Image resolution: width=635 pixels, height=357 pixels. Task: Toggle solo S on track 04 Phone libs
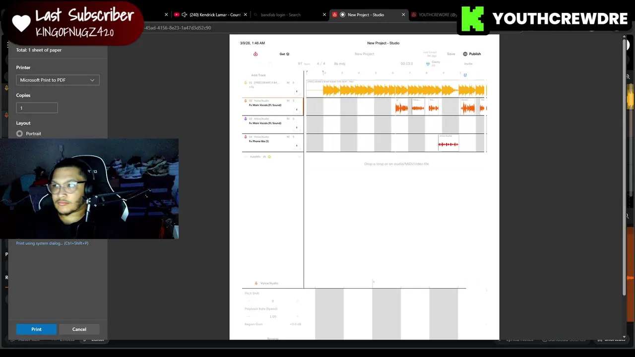coord(293,137)
